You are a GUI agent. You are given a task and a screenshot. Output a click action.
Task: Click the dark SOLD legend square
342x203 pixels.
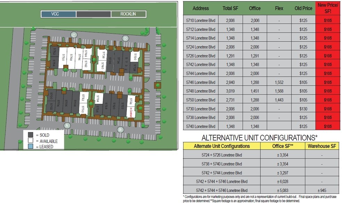click(31, 135)
